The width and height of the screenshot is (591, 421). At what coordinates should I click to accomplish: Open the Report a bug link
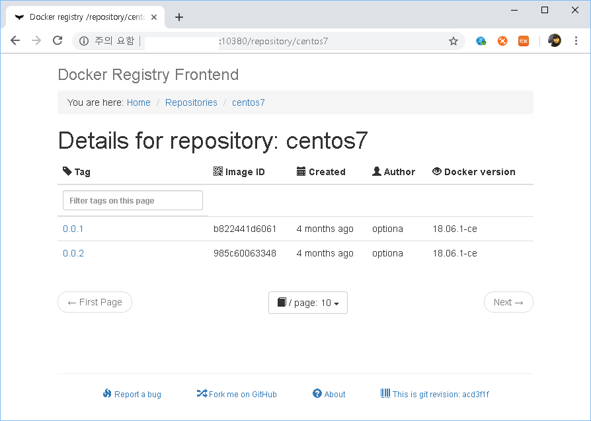138,395
